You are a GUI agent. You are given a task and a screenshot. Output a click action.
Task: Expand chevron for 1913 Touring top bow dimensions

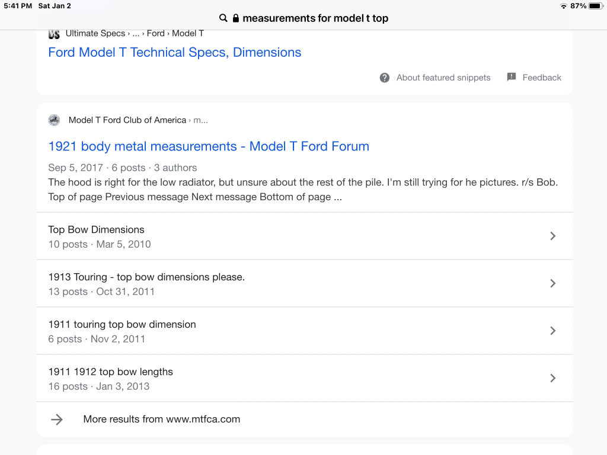pyautogui.click(x=552, y=283)
